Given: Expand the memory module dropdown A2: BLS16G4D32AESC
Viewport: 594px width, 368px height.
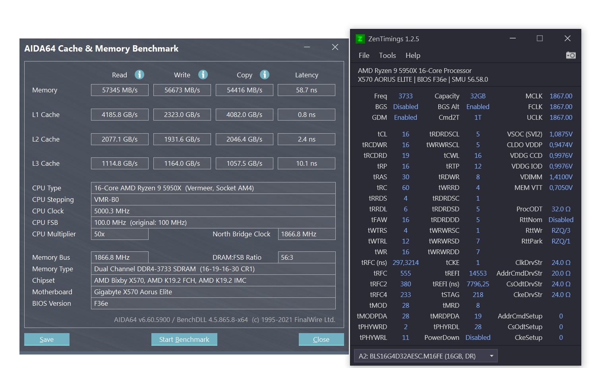Looking at the screenshot, I should pos(426,356).
